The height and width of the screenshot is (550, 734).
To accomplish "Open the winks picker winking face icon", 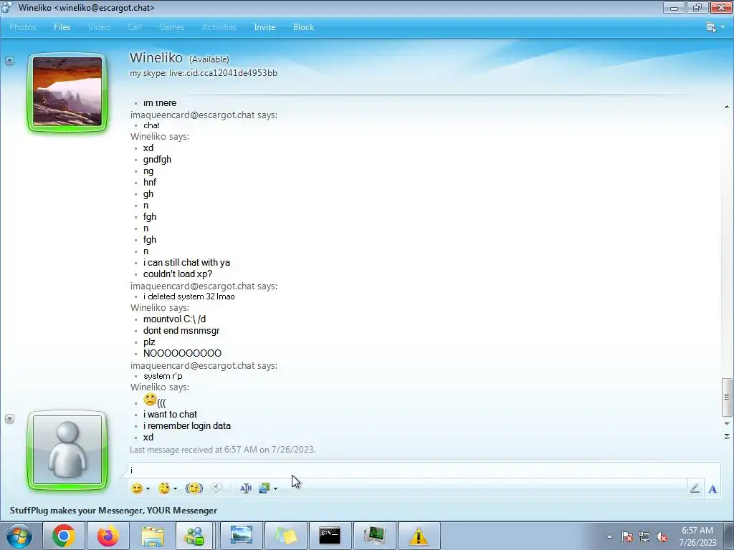I will point(164,488).
